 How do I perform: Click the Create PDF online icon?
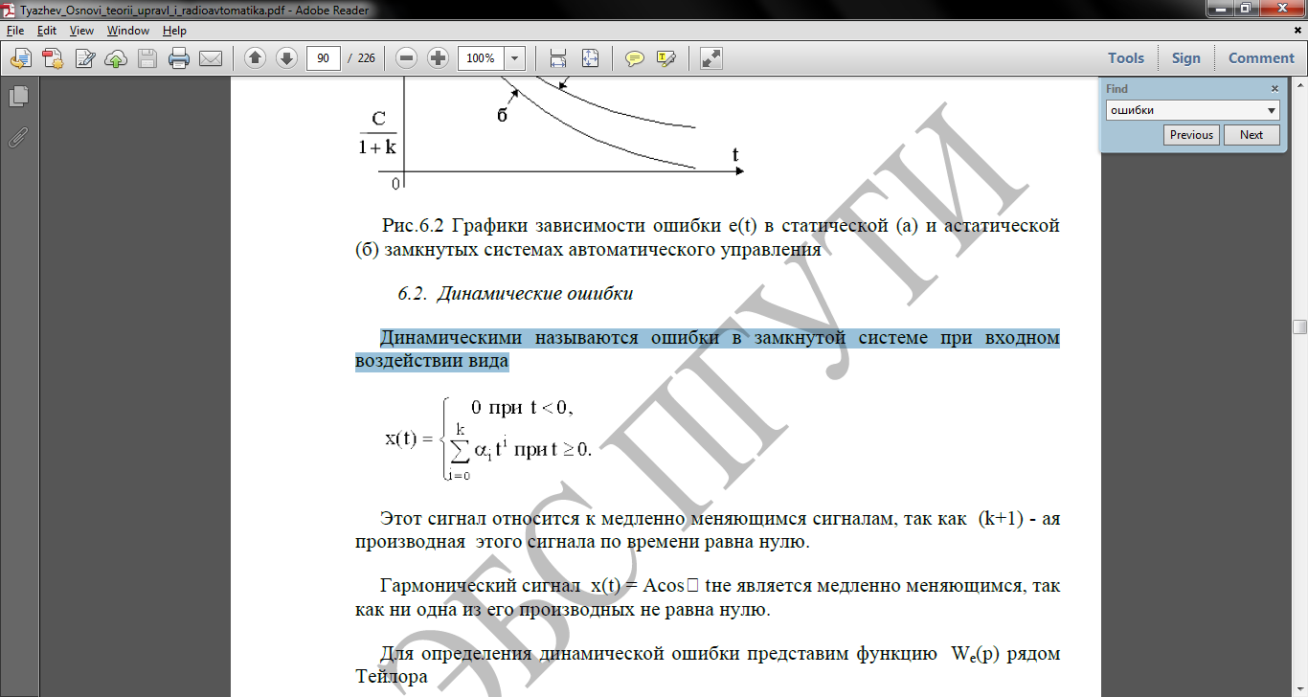tap(52, 58)
